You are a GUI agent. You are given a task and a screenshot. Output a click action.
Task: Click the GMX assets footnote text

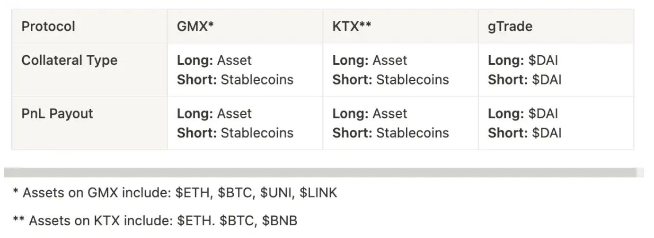(x=175, y=193)
